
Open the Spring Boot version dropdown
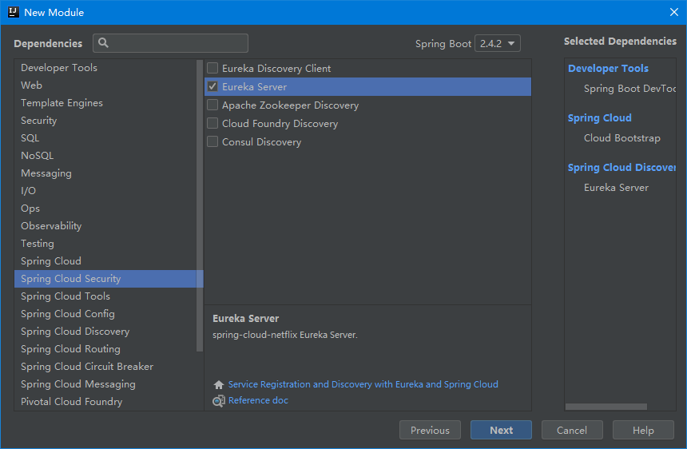(498, 43)
